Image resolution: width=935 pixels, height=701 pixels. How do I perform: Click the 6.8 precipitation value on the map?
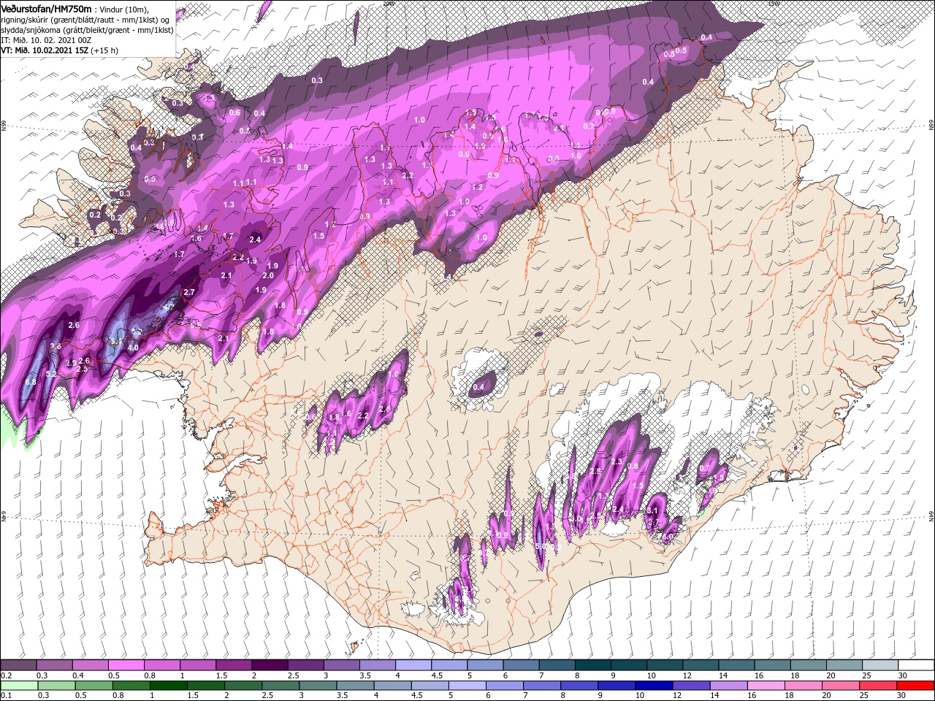pos(31,382)
